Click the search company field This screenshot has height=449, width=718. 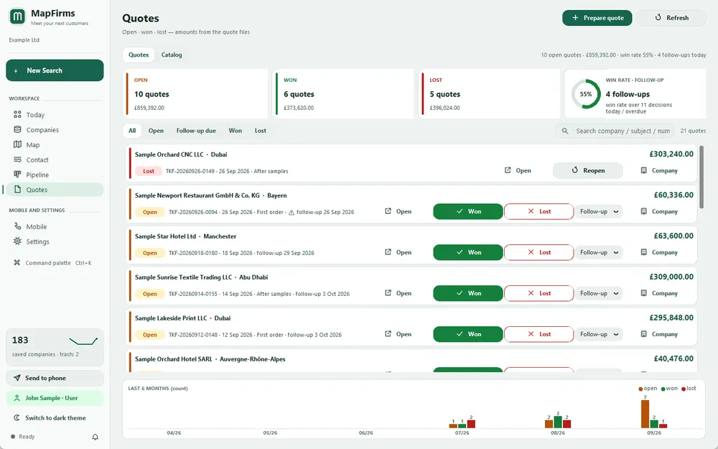click(615, 131)
